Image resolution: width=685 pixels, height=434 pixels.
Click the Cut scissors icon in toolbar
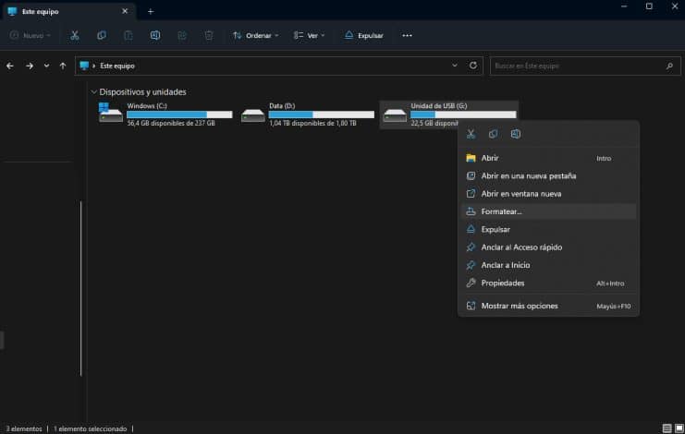point(75,35)
